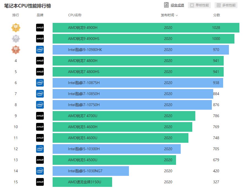Select the 综合成绩 tab
The image size is (246, 191).
coord(177,5)
